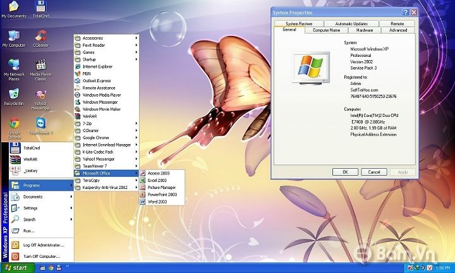Open Search in the Start menu
Viewport: 455px width, 273px height.
[x=41, y=220]
